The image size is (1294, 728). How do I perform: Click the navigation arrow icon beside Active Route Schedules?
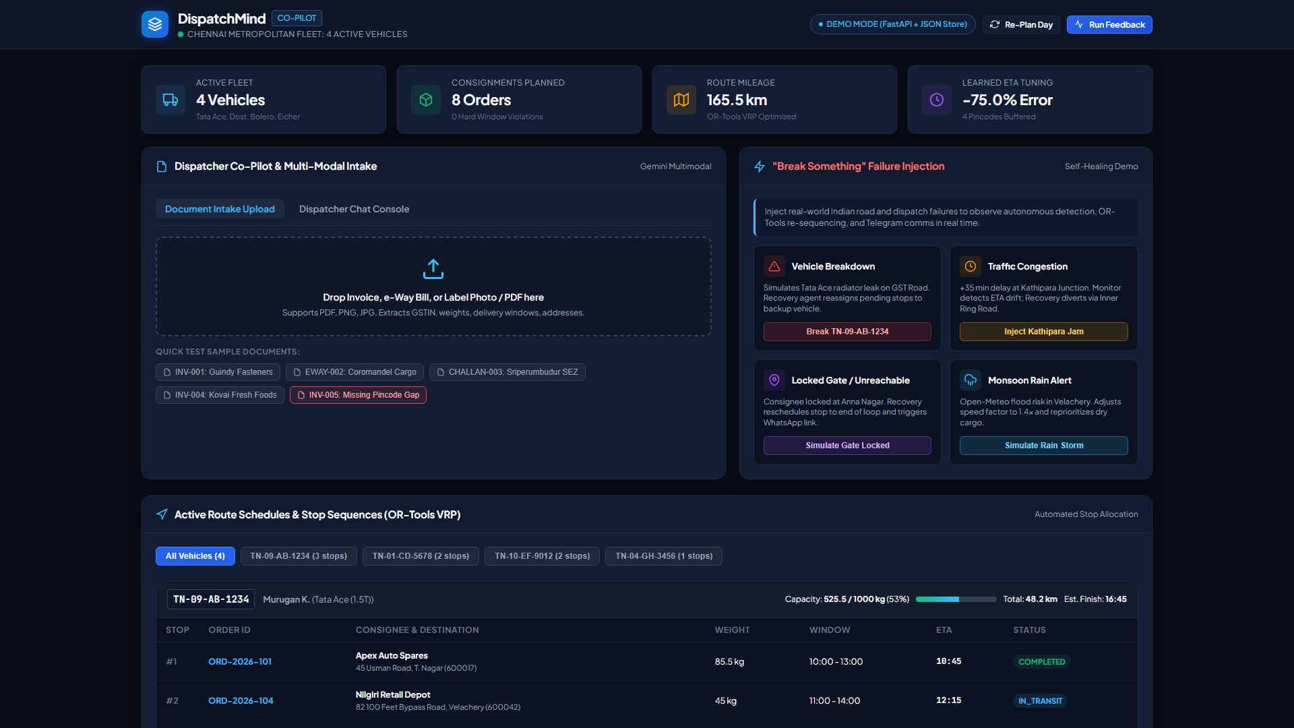162,514
